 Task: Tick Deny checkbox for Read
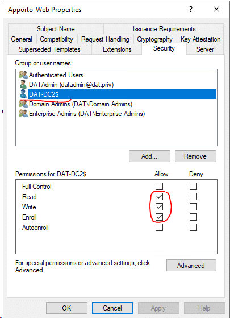193,196
